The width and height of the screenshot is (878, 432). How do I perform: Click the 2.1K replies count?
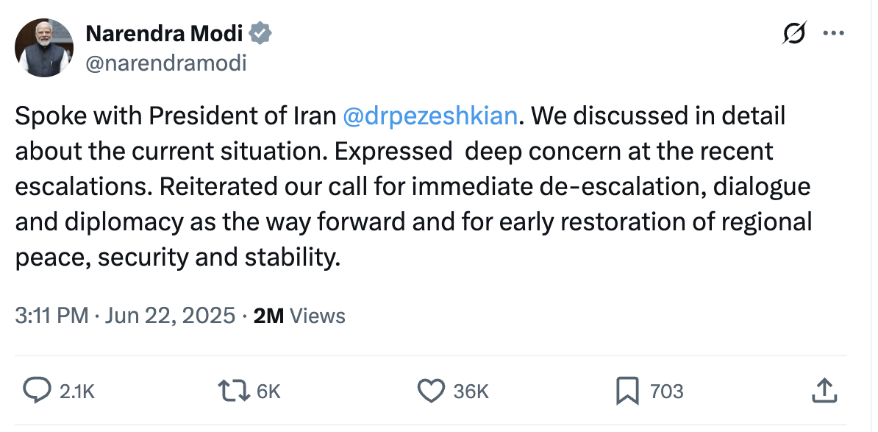pyautogui.click(x=76, y=392)
